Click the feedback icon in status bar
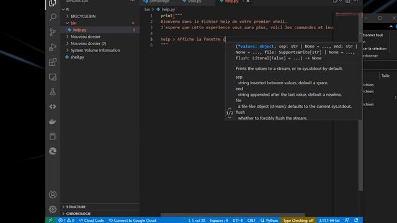Image resolution: width=397 pixels, height=223 pixels. point(347,221)
